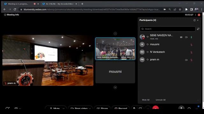Click the participant Search field
This screenshot has width=204, height=114.
pyautogui.click(x=167, y=29)
